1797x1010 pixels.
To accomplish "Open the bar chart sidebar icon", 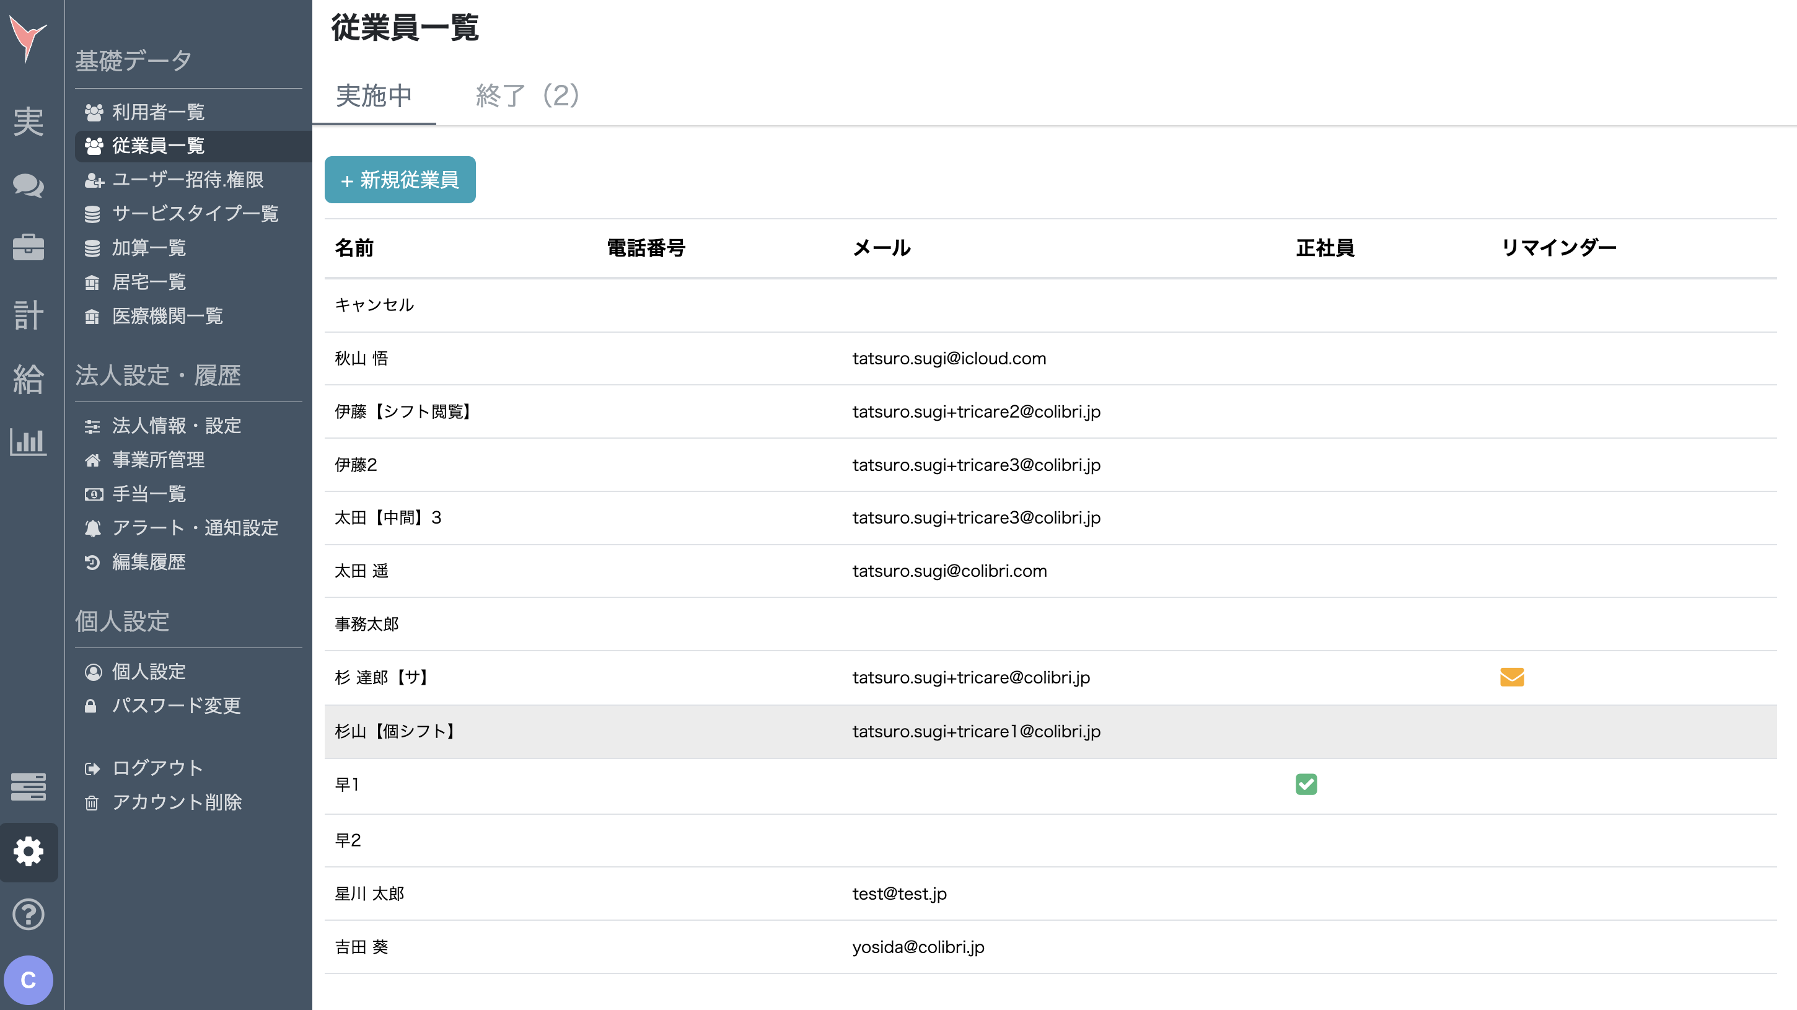I will click(28, 442).
